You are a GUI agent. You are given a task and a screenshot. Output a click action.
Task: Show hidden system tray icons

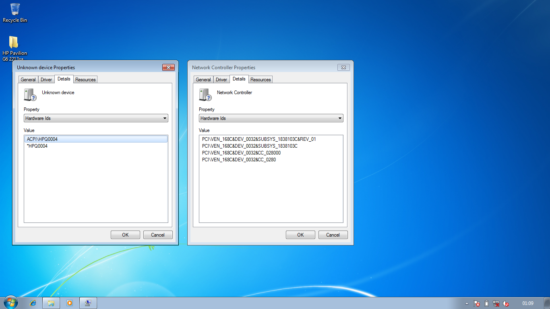pos(467,303)
